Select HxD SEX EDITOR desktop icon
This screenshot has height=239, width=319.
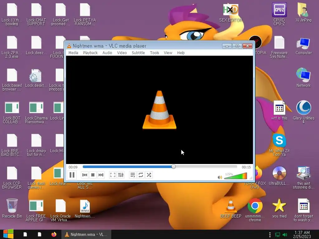231,12
